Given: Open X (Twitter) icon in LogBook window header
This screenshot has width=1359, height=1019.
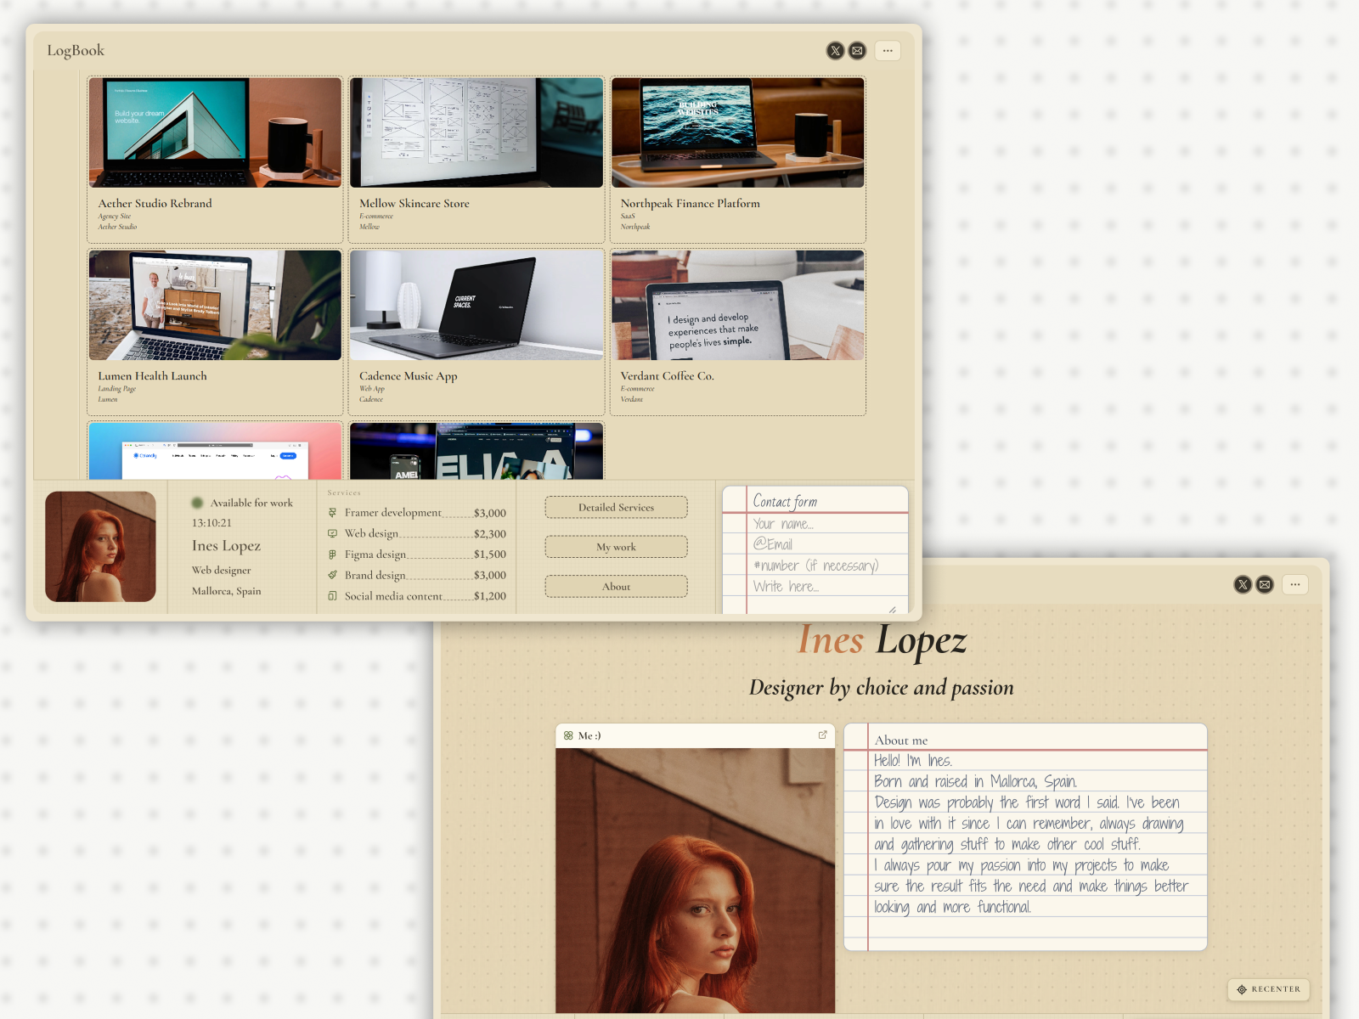Looking at the screenshot, I should [x=836, y=51].
